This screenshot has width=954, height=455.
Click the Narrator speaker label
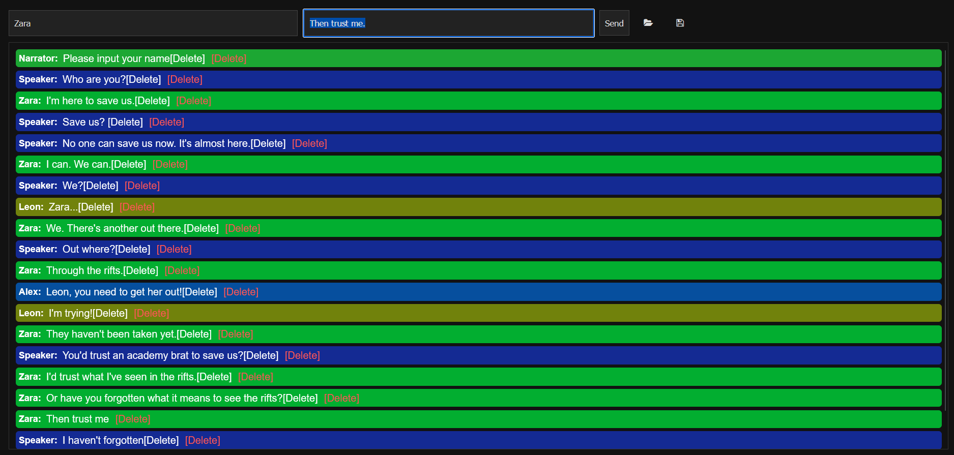[x=38, y=58]
